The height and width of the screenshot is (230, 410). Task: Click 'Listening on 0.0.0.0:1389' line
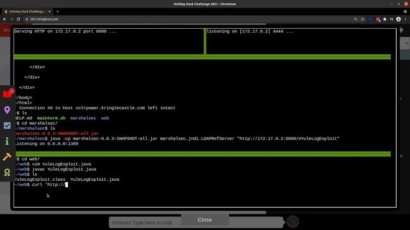[x=47, y=144]
